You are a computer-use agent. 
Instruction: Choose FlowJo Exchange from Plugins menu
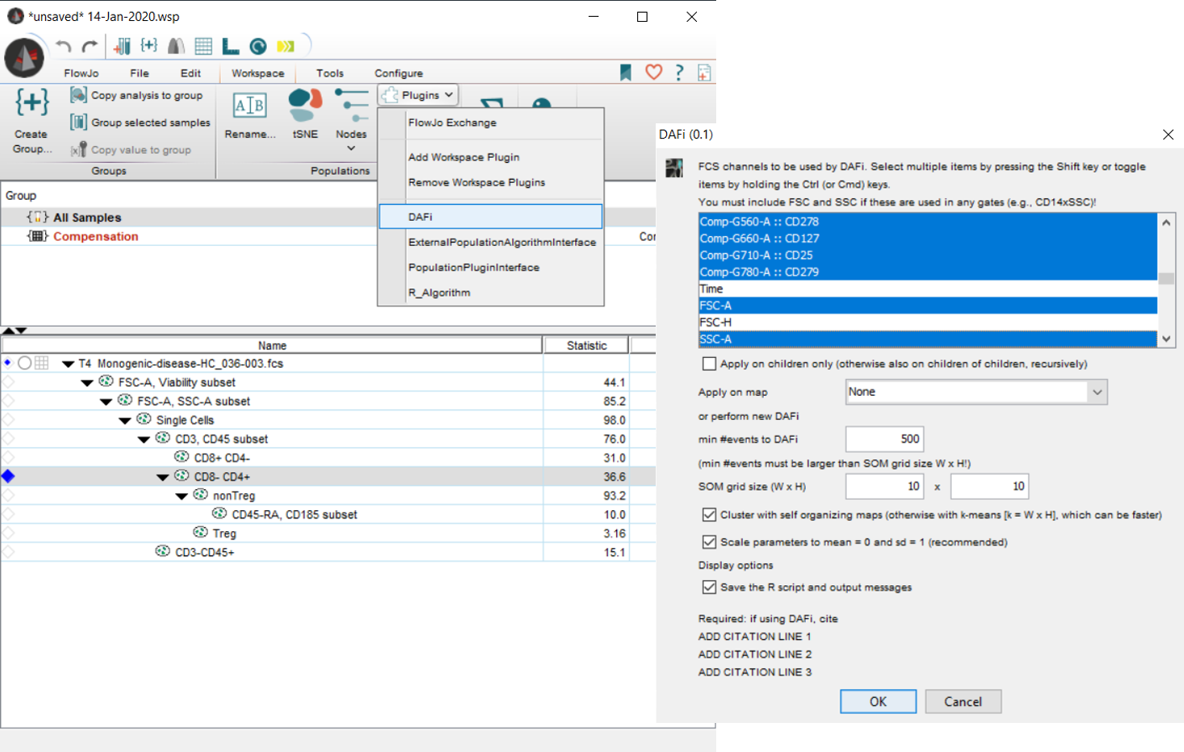click(x=491, y=123)
